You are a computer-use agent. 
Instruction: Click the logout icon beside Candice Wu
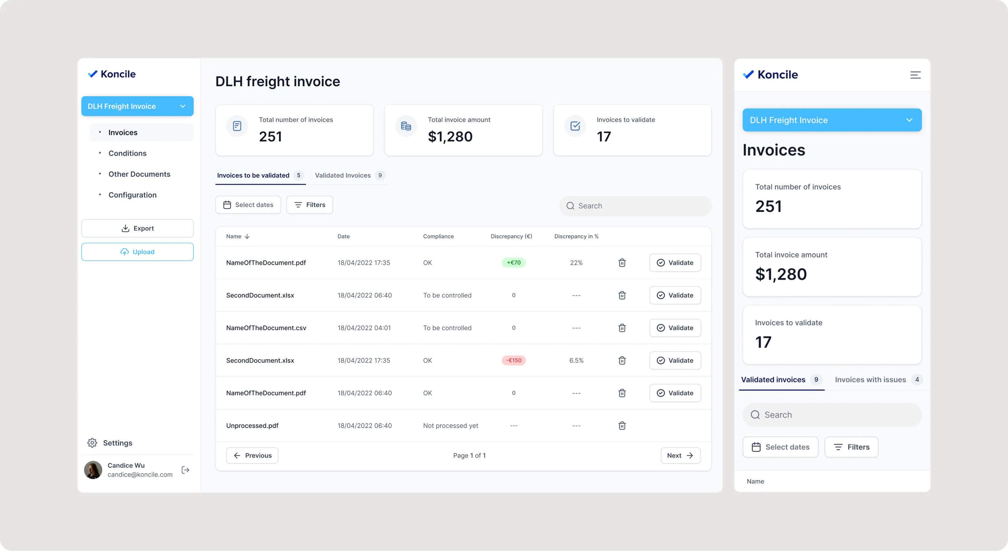185,470
